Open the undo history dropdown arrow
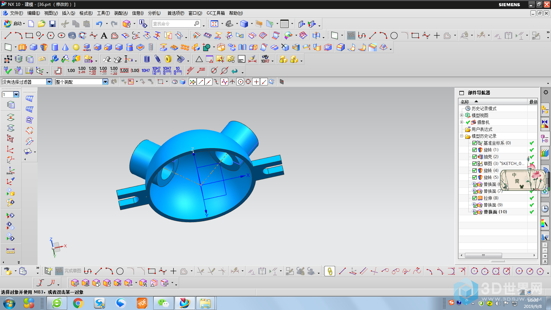 (x=107, y=24)
